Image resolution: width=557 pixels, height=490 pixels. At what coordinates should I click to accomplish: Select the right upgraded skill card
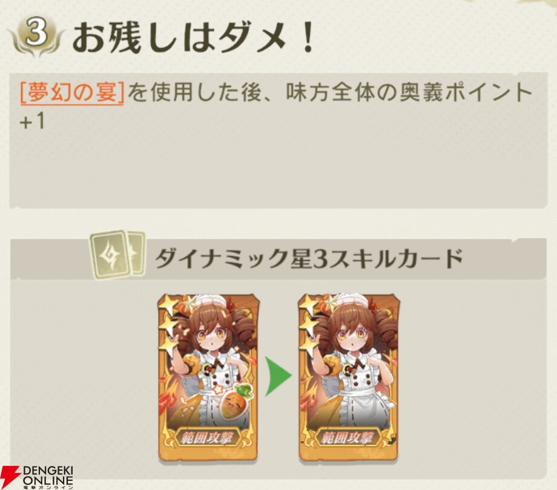[x=349, y=379]
